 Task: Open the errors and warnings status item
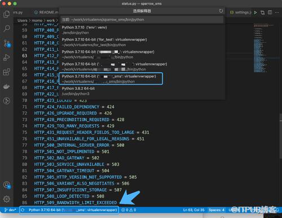point(129,210)
